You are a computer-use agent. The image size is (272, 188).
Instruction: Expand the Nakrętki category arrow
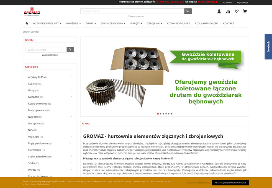(71, 116)
